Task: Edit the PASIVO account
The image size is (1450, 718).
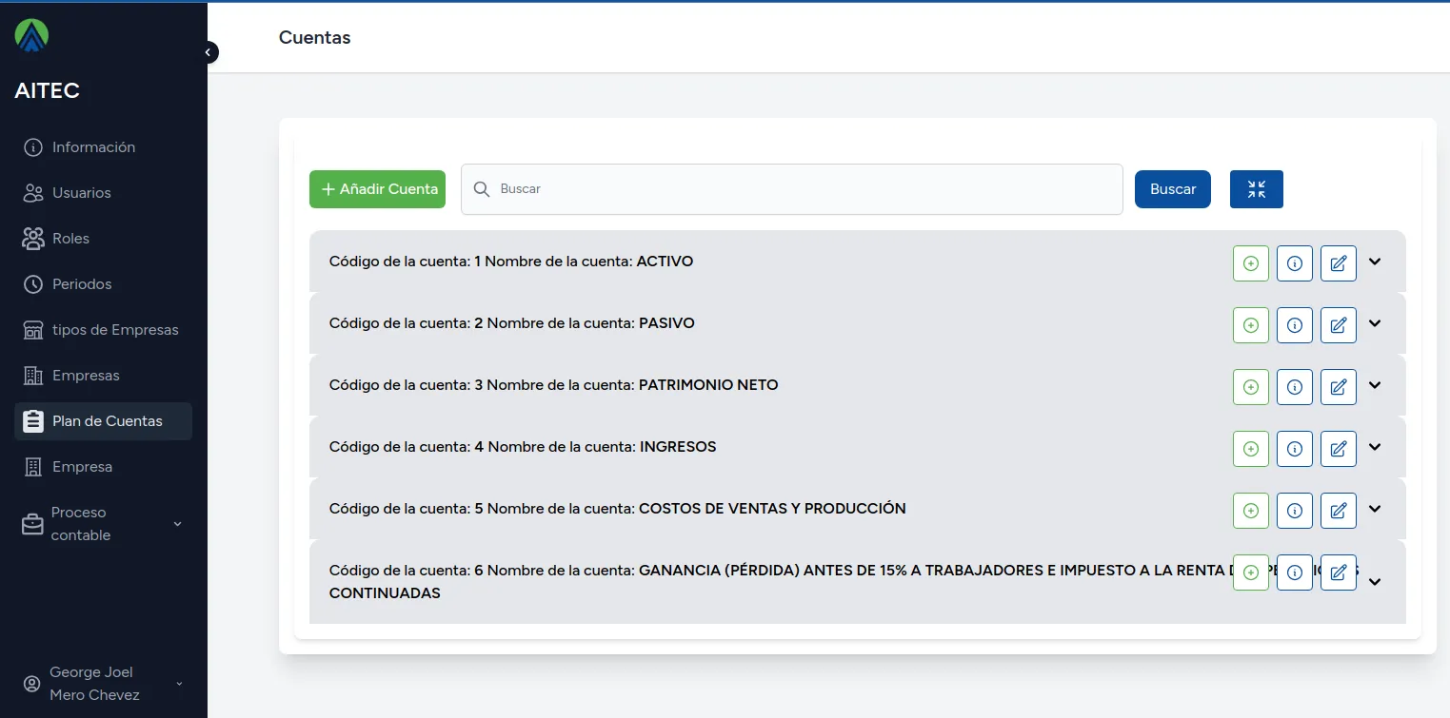Action: click(x=1339, y=325)
